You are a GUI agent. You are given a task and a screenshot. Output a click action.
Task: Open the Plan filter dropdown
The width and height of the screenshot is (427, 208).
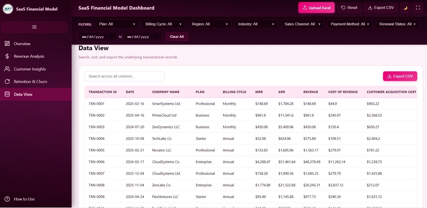[117, 24]
